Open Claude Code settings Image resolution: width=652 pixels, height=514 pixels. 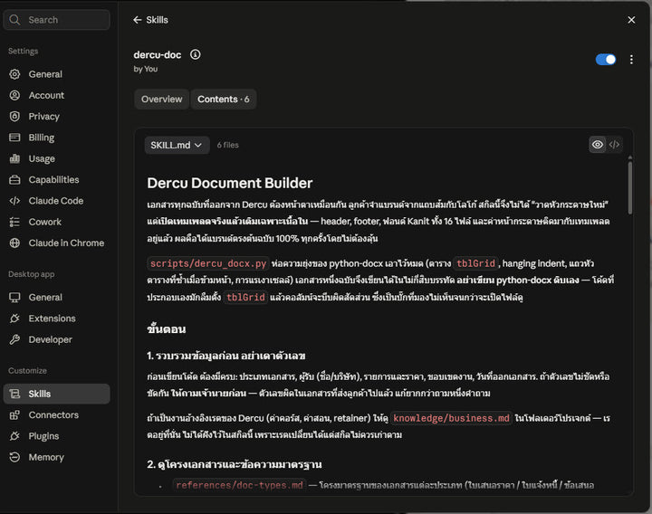(x=56, y=201)
